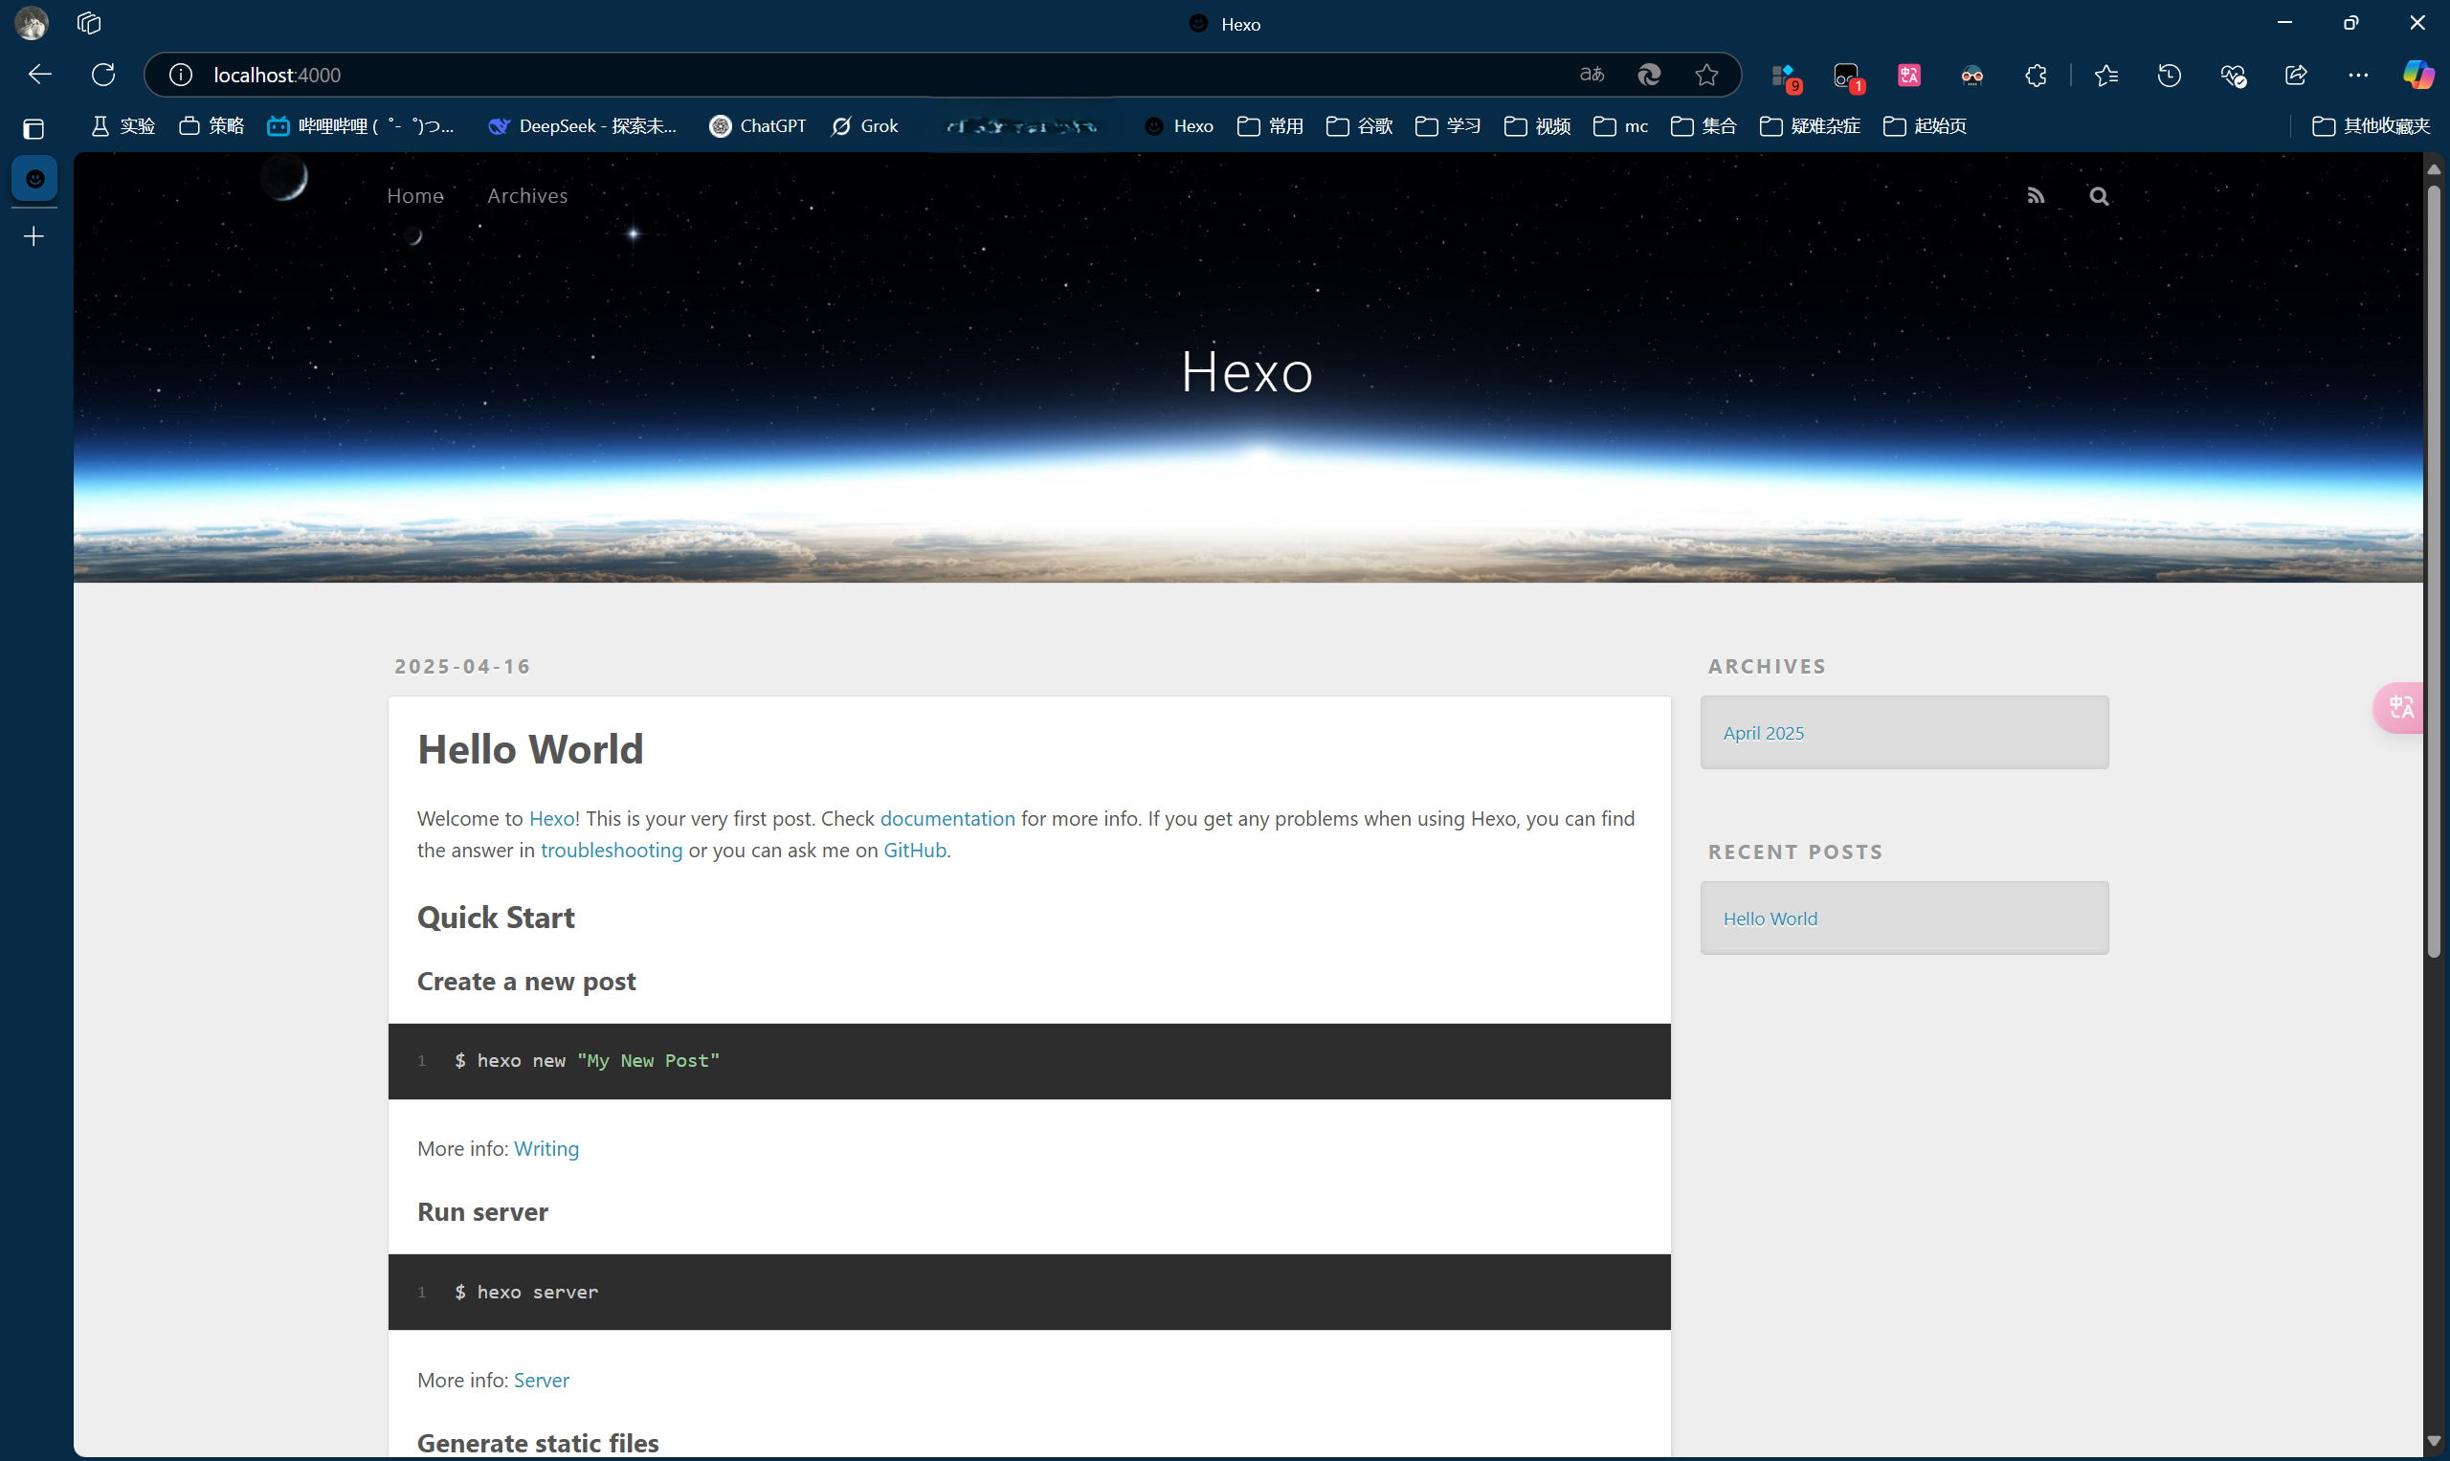Open the April 2025 archive link
Image resolution: width=2450 pixels, height=1461 pixels.
(x=1763, y=734)
